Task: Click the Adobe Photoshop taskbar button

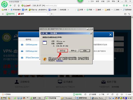Action: 99,98
